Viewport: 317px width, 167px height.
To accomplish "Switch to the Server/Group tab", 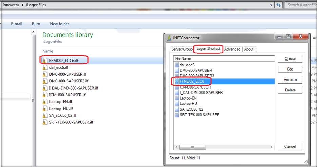I will click(x=181, y=49).
